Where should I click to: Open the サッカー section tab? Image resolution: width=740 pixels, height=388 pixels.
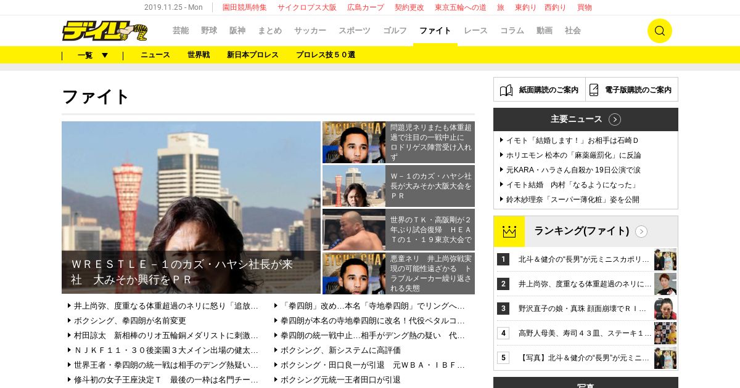tap(310, 30)
